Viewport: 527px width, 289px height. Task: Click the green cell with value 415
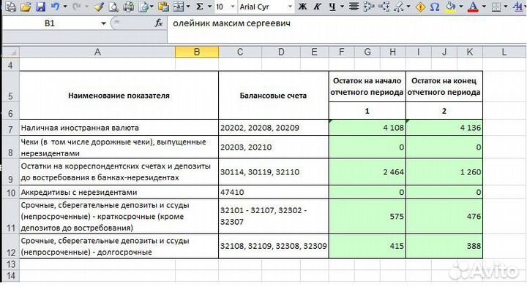(367, 246)
